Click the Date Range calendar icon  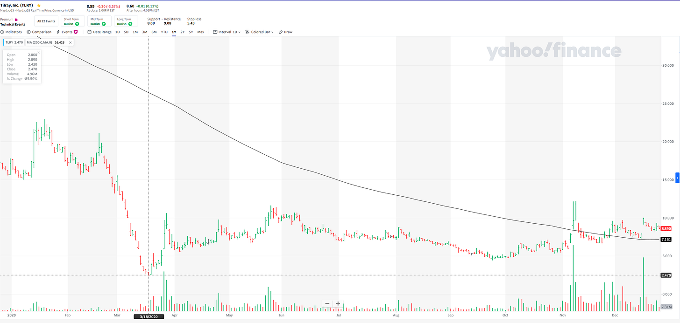click(90, 32)
